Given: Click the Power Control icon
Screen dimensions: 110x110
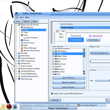Looking at the screenshot, I should point(19,66).
